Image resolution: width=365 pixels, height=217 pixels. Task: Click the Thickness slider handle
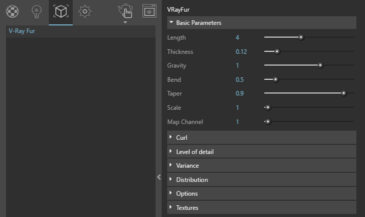(x=277, y=51)
